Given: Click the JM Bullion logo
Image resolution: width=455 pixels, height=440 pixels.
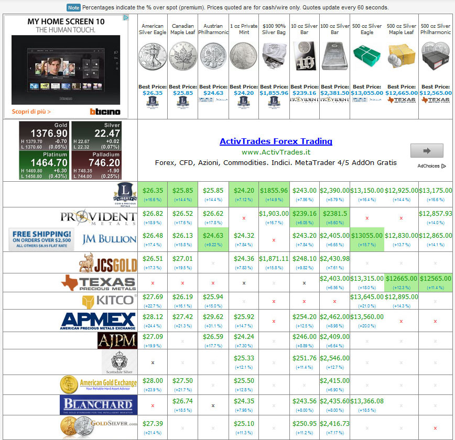Looking at the screenshot, I should 109,239.
